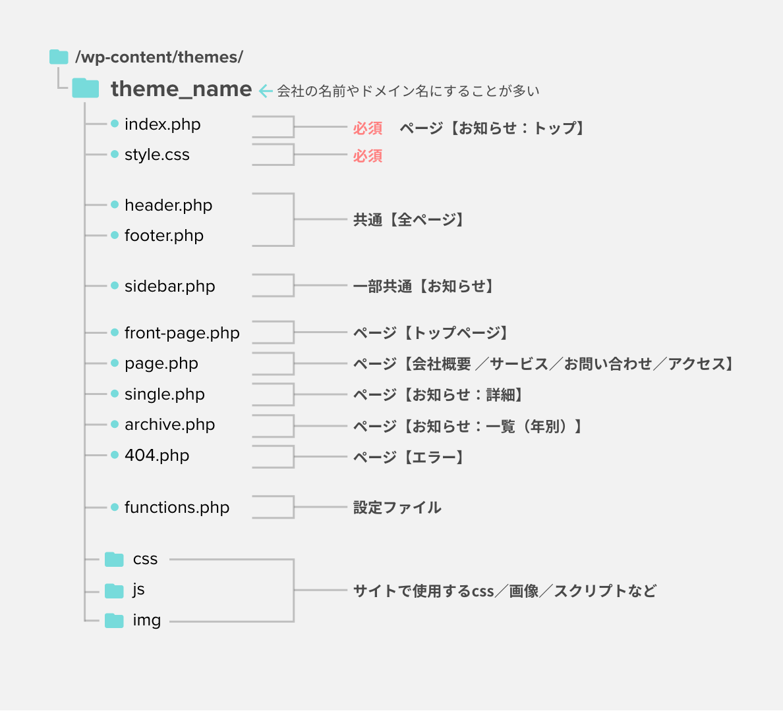Click the css folder icon
The image size is (783, 711).
click(x=114, y=560)
